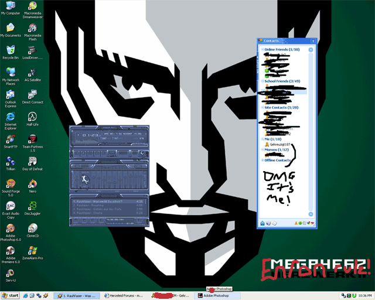Select the SmartFTP shortcut

11,141
